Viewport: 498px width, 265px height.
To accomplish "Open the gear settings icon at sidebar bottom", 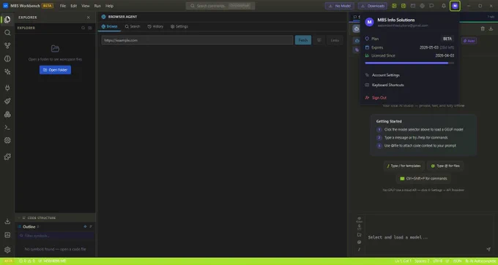I will [x=7, y=250].
